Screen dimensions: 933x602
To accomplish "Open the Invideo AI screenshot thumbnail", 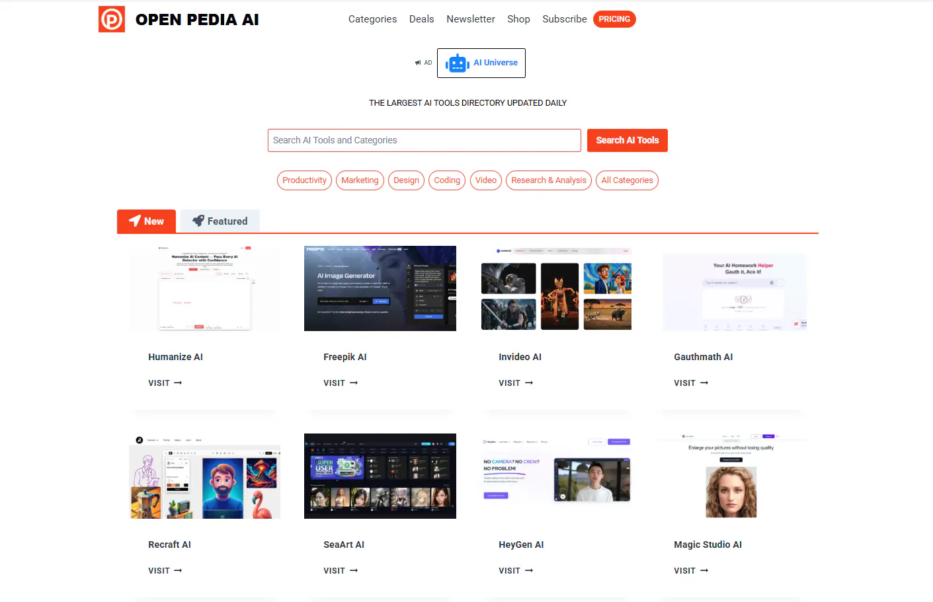I will pos(555,289).
